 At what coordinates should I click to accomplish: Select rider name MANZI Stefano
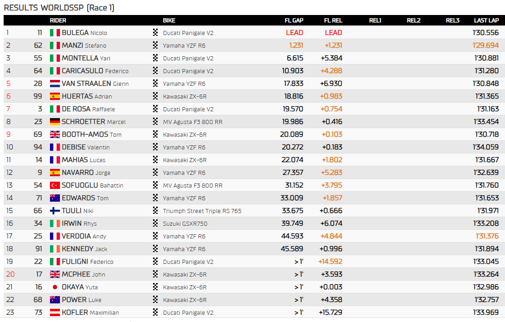84,45
